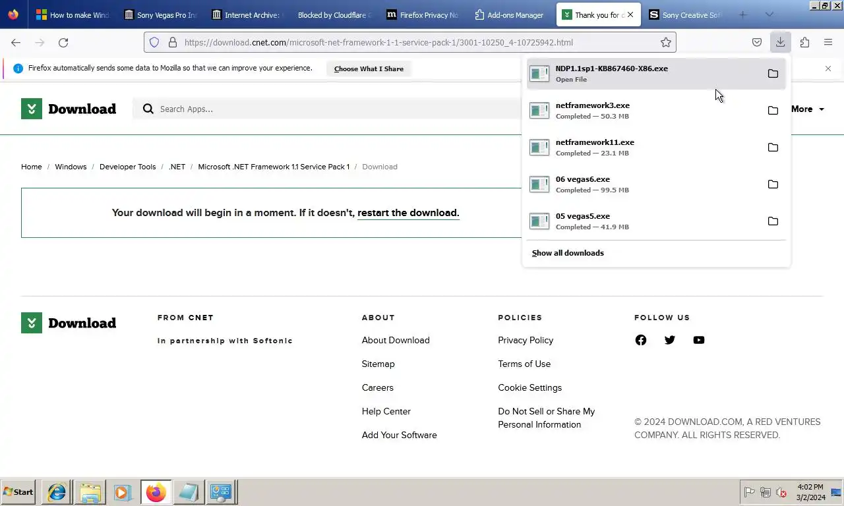Open the Save to Pocket icon

tap(757, 42)
